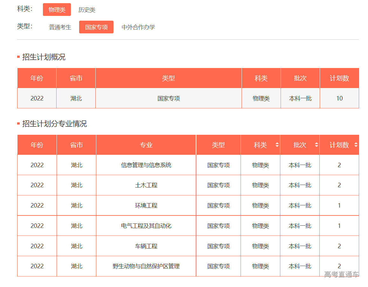Image resolution: width=368 pixels, height=287 pixels.
Task: Sort the 科类 column using its sort icon
Action: pos(277,145)
